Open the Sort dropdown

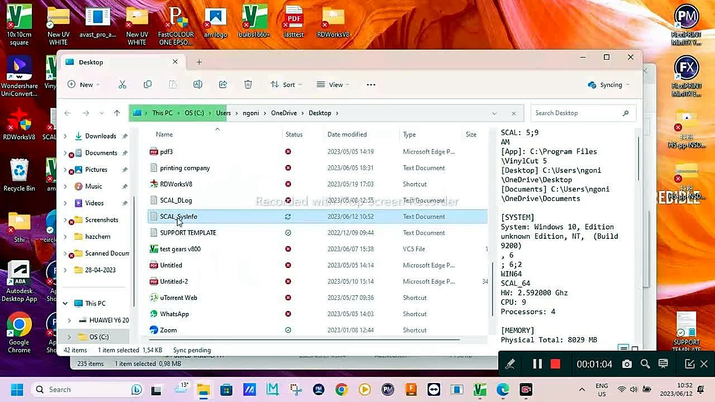[286, 85]
